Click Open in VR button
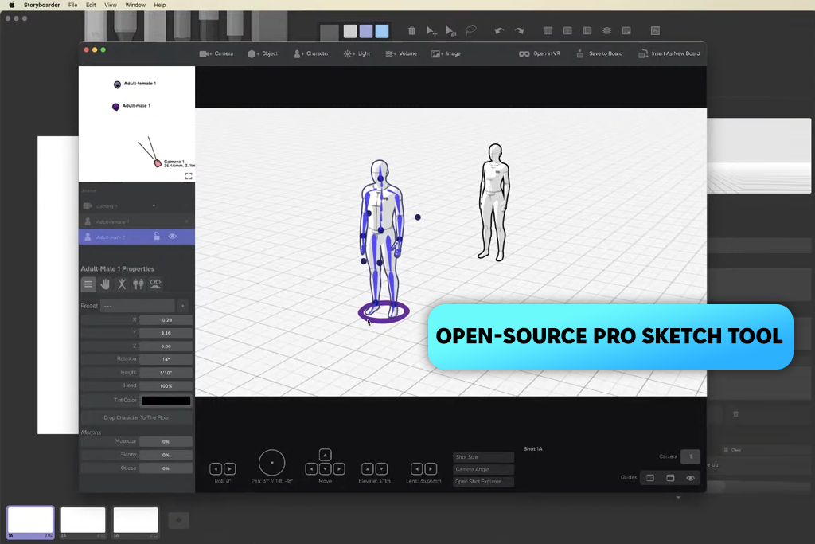 pos(539,53)
